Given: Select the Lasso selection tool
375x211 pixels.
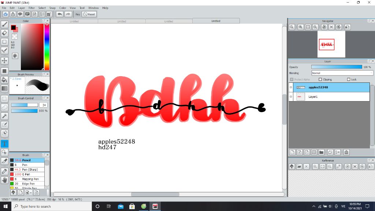Looking at the screenshot, I should [4, 107].
